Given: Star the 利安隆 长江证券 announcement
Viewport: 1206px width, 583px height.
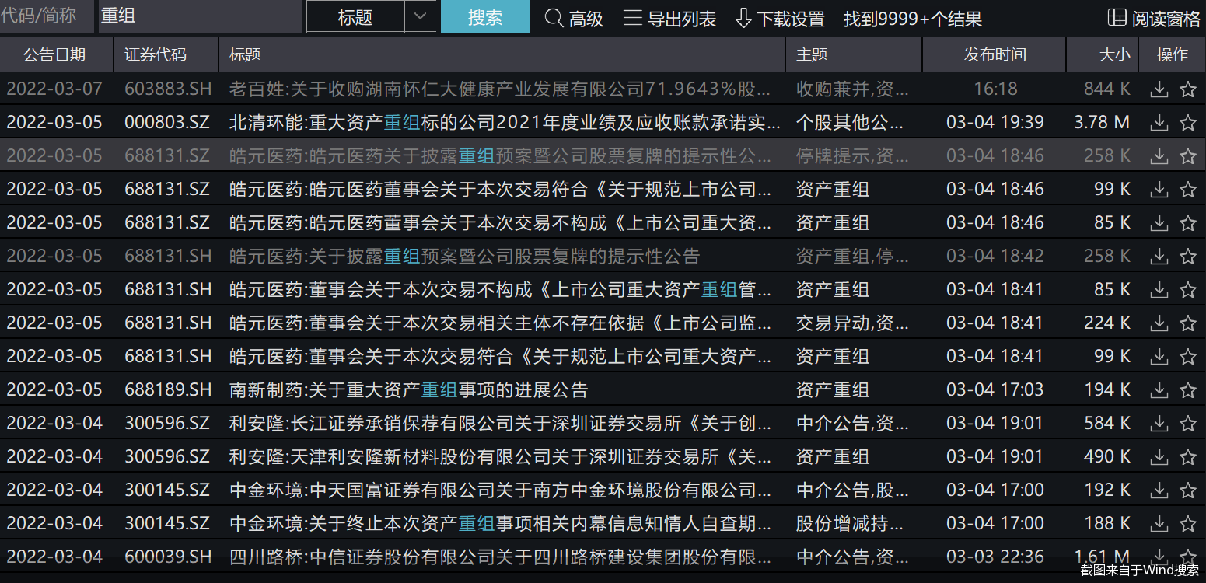Looking at the screenshot, I should [x=1187, y=424].
